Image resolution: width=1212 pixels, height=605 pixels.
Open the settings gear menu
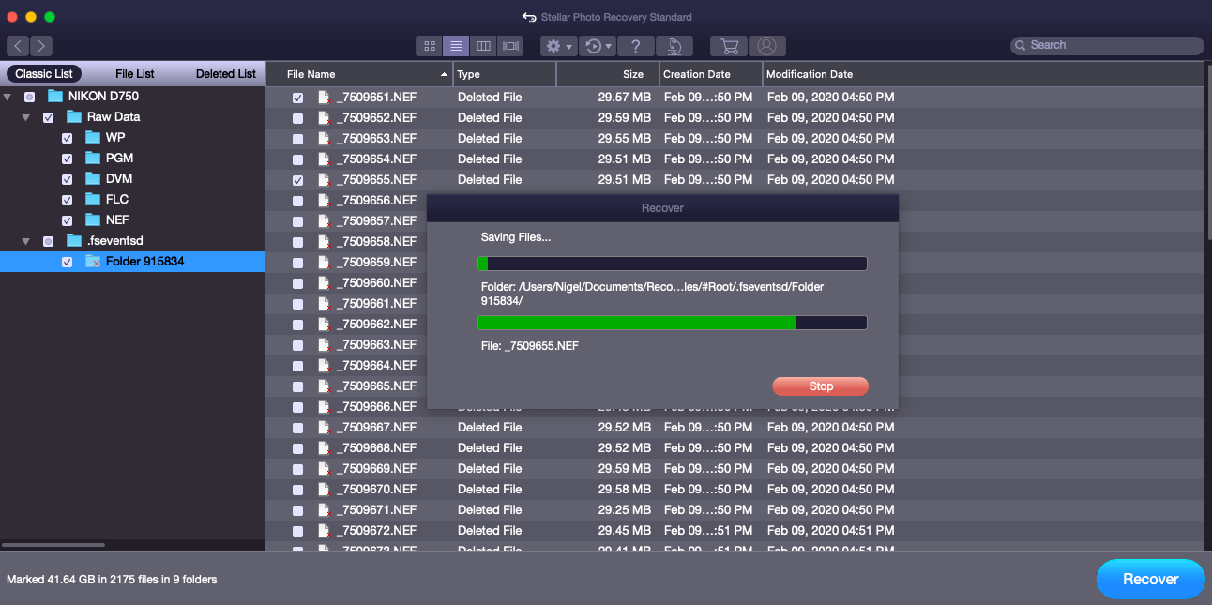click(x=558, y=45)
